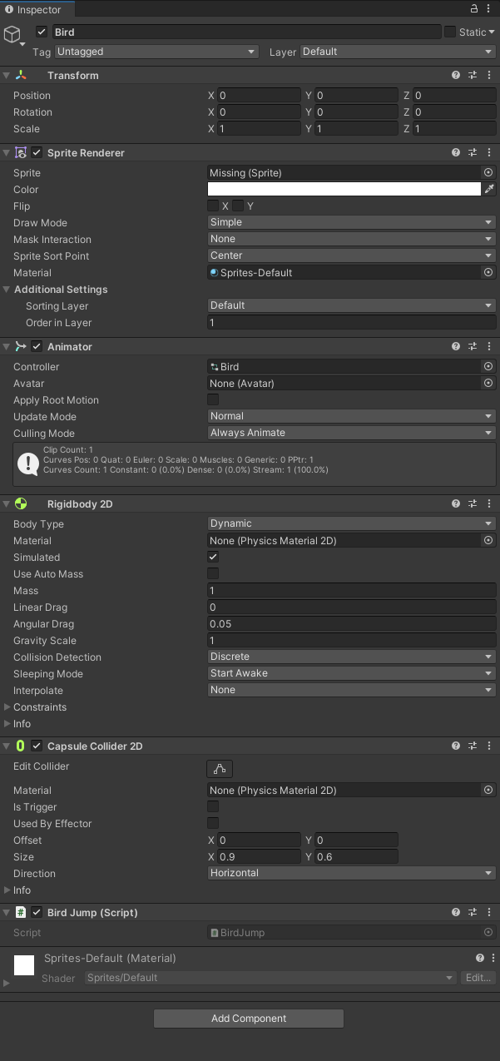Open help for the Transform component
The height and width of the screenshot is (1061, 500).
tap(456, 75)
